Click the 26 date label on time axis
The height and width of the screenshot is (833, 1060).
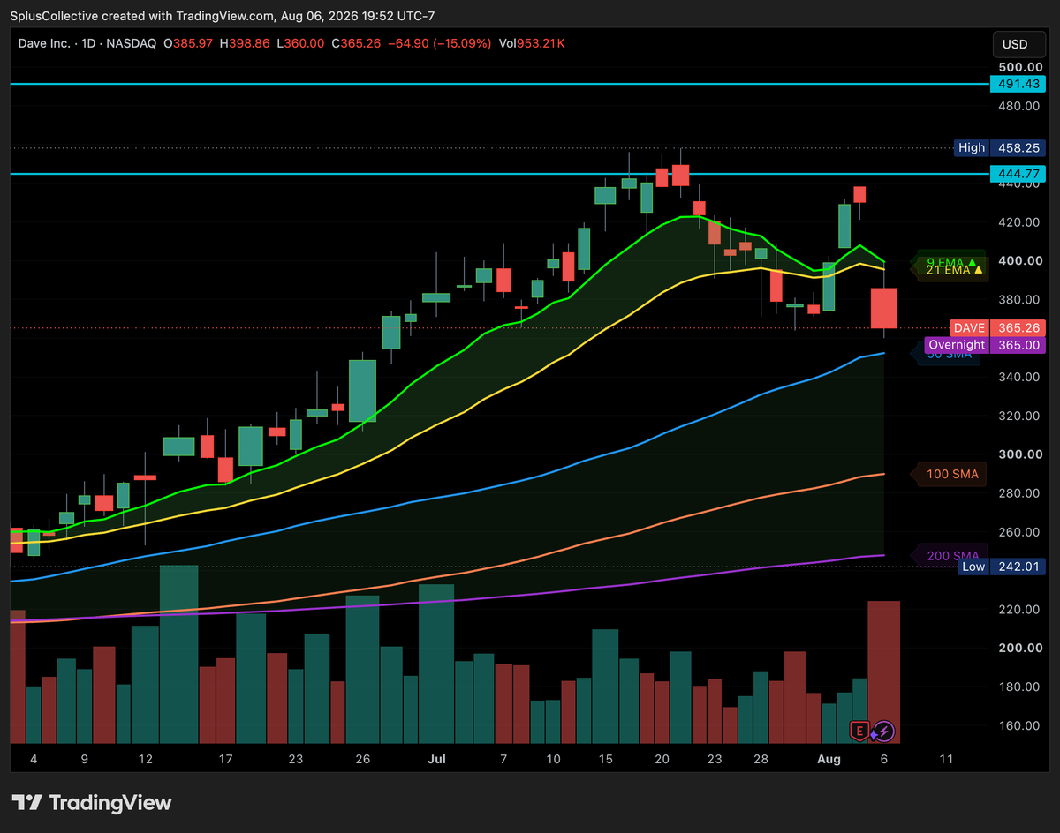pyautogui.click(x=363, y=759)
